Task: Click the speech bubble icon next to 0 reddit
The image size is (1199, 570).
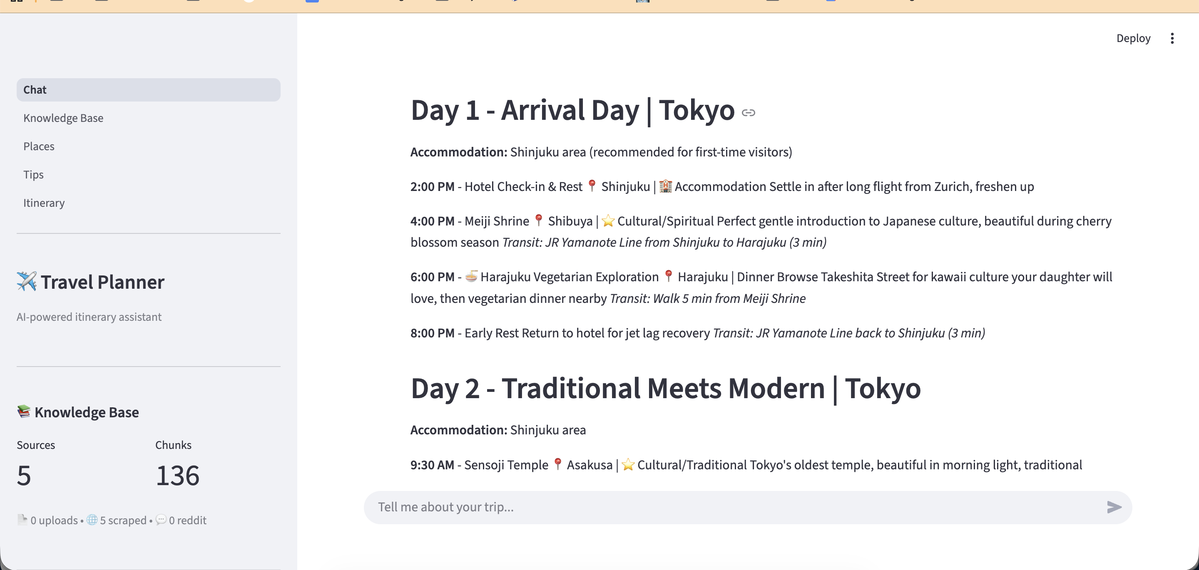Action: coord(161,520)
